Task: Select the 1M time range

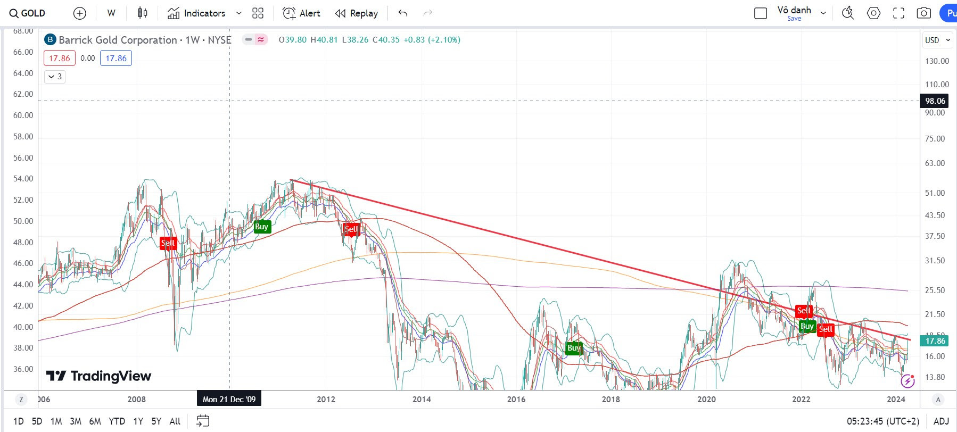Action: pyautogui.click(x=56, y=421)
